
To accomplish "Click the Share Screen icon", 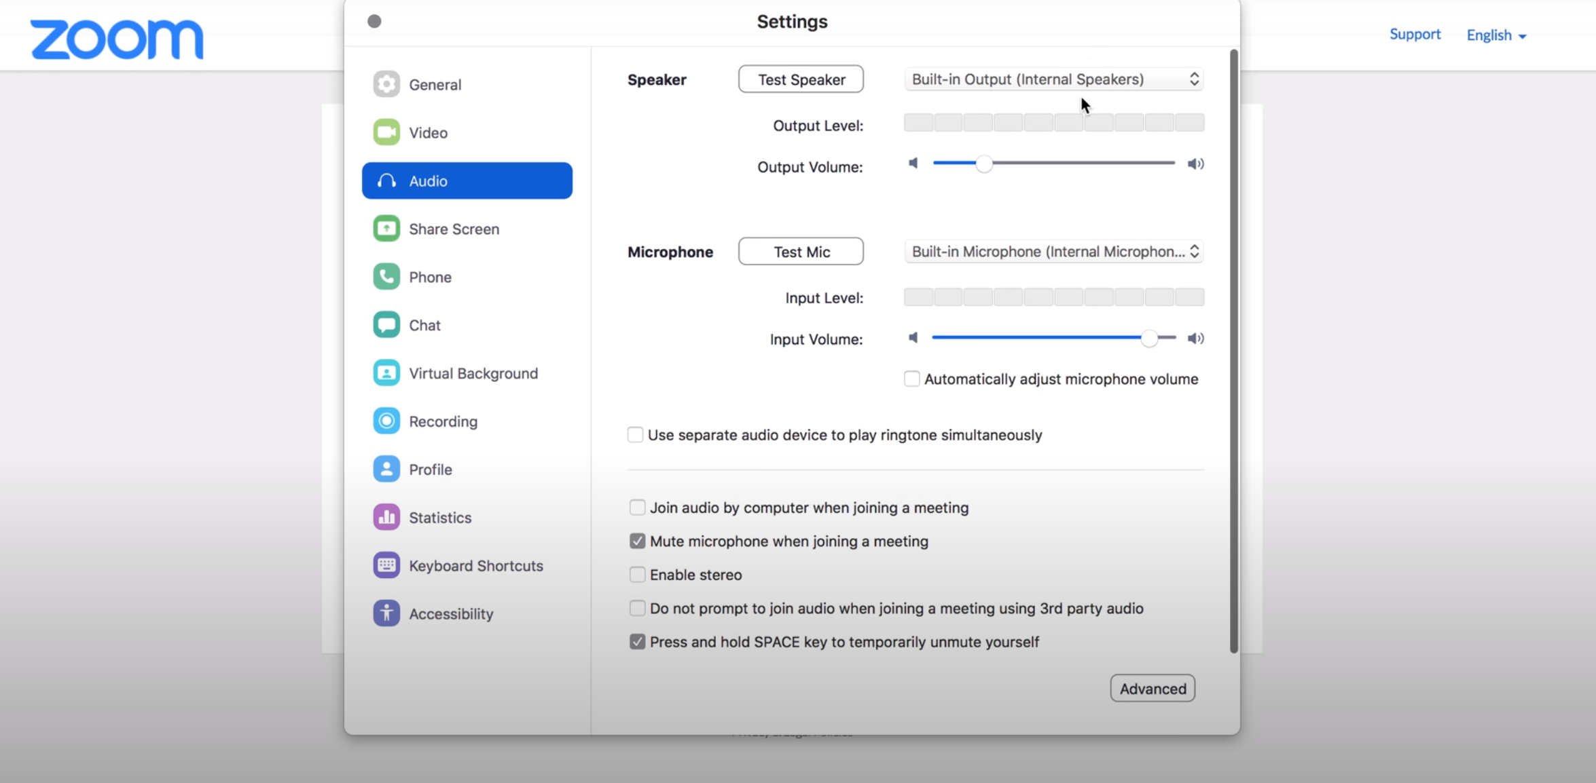I will pyautogui.click(x=386, y=229).
